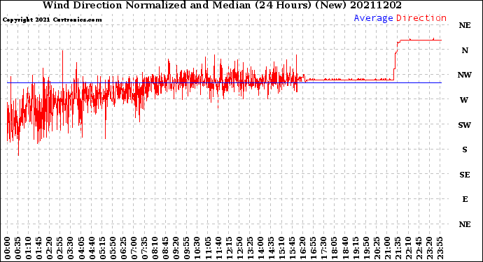Screen dimensions: 483x262
Task: Click the 'S' direction axis label
Action: tap(465, 150)
